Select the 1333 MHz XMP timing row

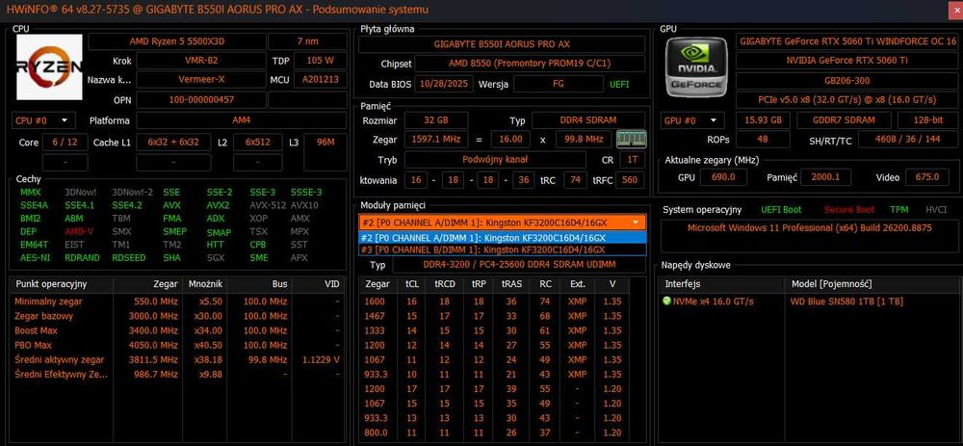[x=494, y=330]
